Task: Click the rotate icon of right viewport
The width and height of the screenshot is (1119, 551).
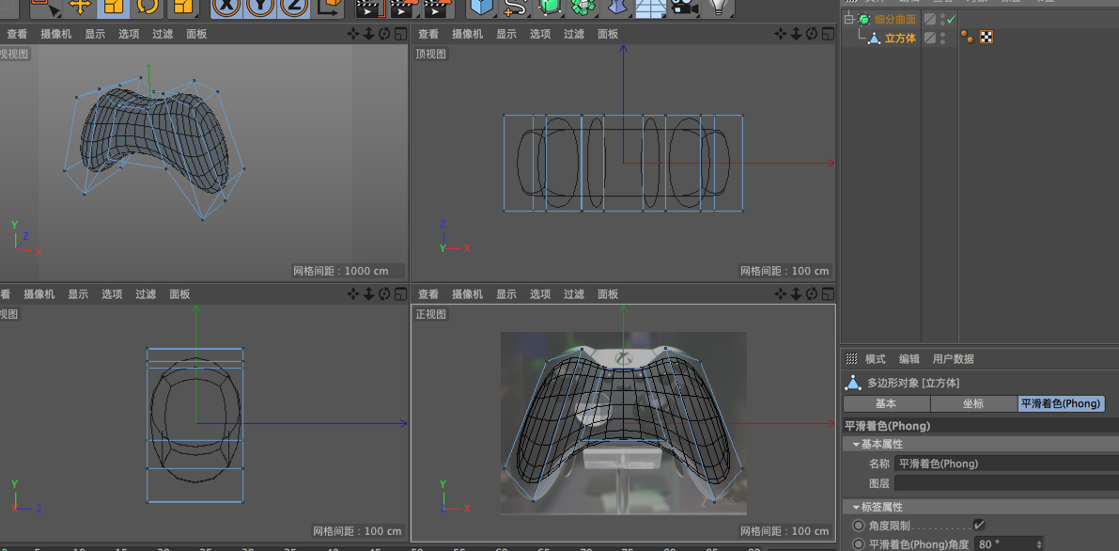Action: (384, 293)
